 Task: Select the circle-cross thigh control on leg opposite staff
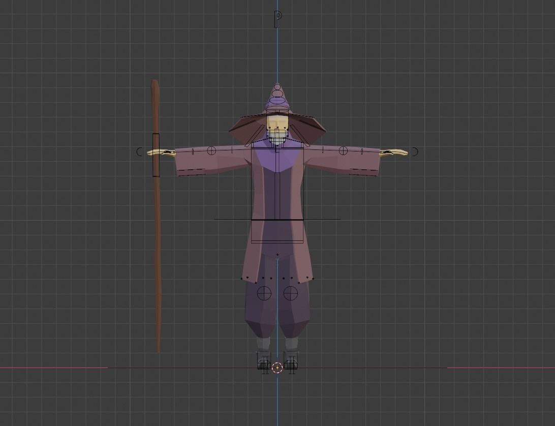(291, 293)
